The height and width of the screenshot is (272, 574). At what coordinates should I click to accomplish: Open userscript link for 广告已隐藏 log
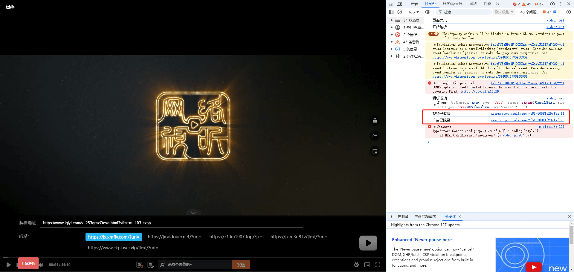pyautogui.click(x=527, y=120)
